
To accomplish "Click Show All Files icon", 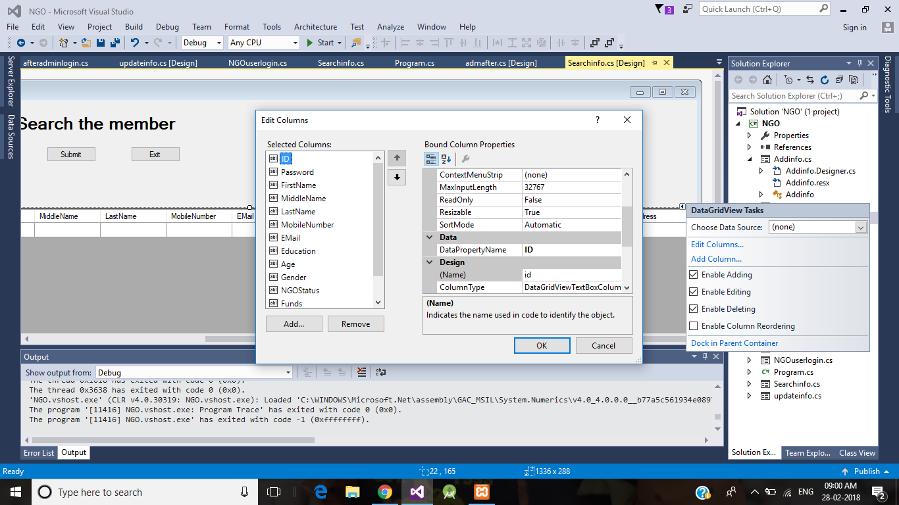I will (x=854, y=80).
